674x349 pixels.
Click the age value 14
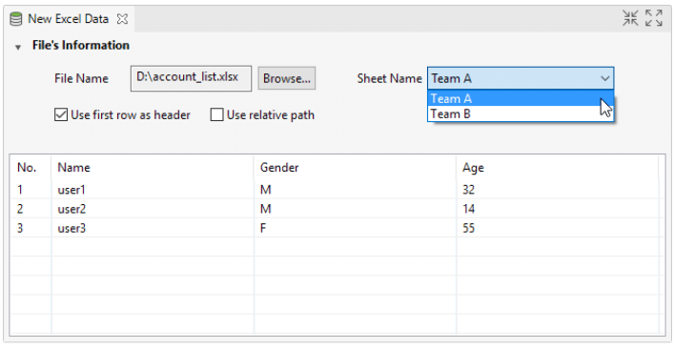(x=468, y=209)
